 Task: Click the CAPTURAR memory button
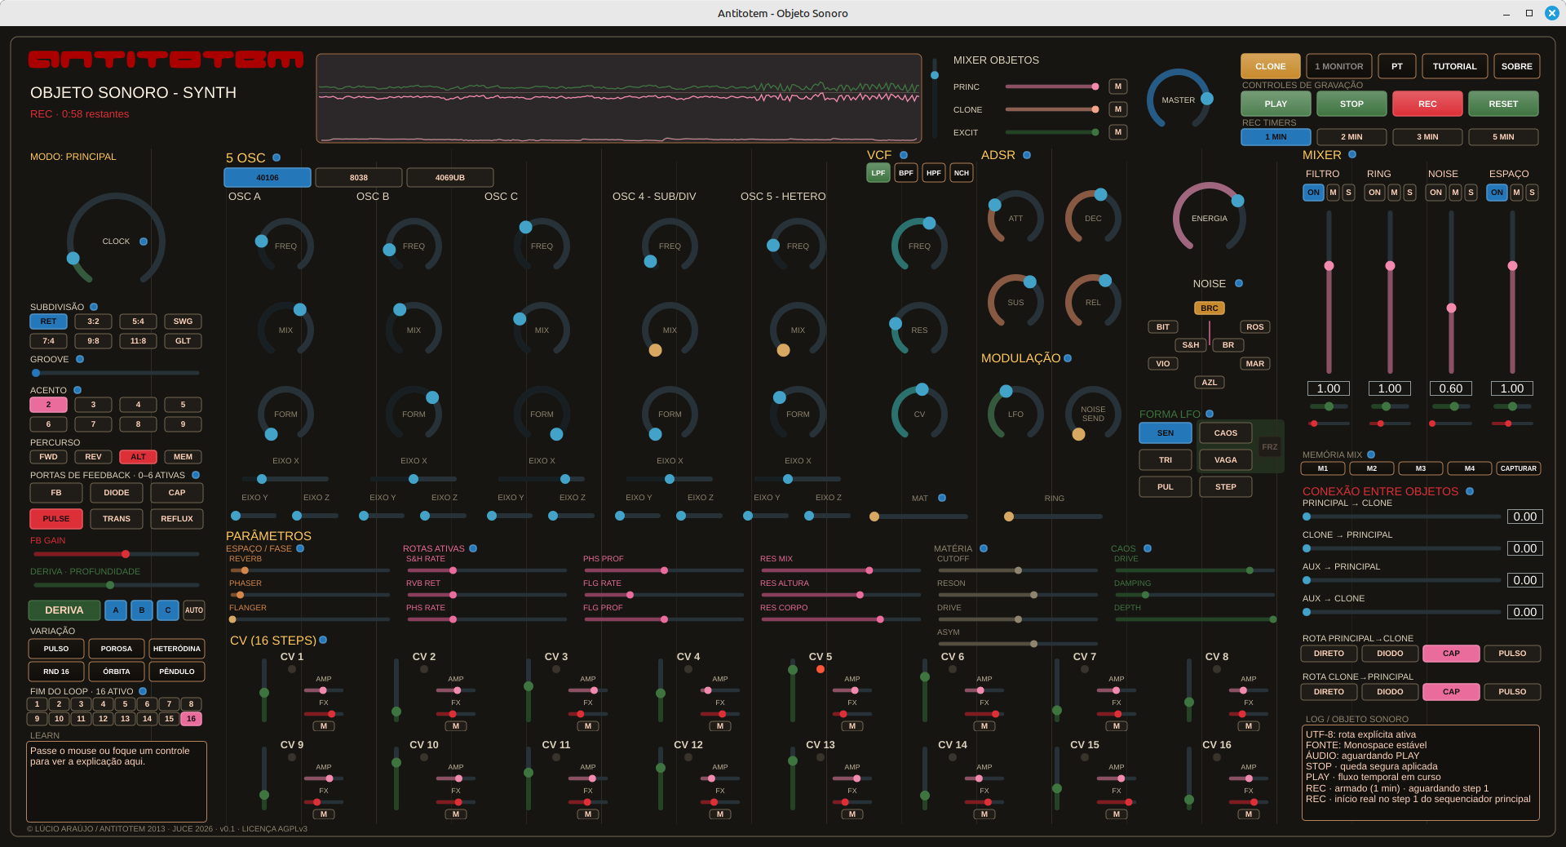[x=1518, y=468]
